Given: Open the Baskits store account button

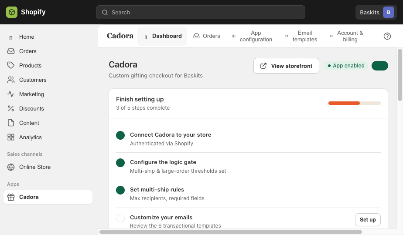Looking at the screenshot, I should pos(376,12).
